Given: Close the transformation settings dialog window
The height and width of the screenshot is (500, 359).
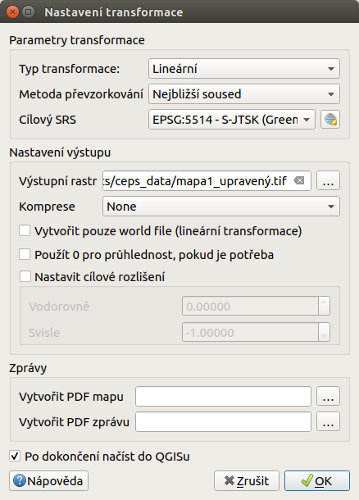Looking at the screenshot, I should 13,12.
